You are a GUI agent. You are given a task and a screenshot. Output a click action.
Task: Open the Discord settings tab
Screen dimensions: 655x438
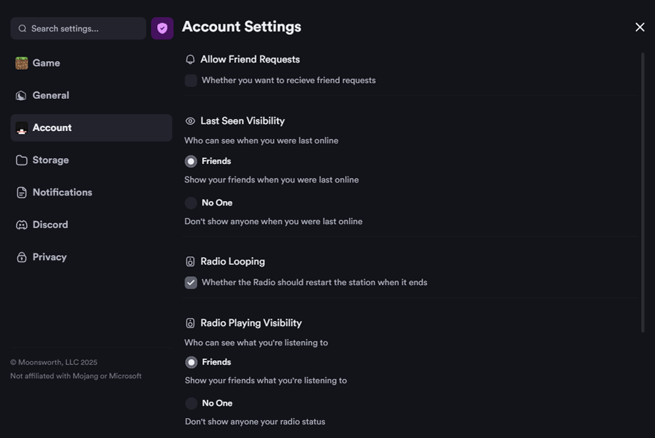click(91, 225)
